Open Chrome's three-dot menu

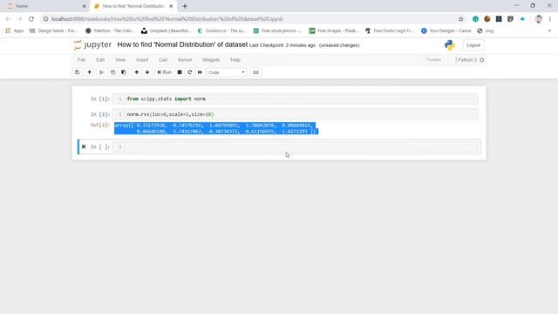(550, 19)
